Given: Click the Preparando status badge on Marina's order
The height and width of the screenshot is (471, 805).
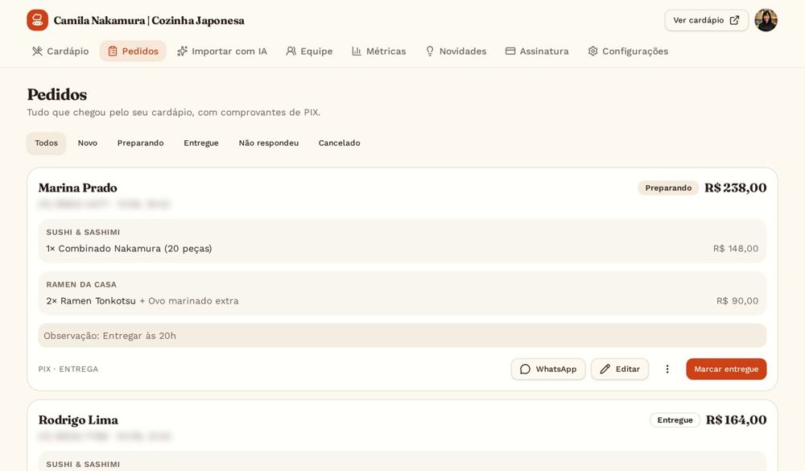Looking at the screenshot, I should (668, 188).
